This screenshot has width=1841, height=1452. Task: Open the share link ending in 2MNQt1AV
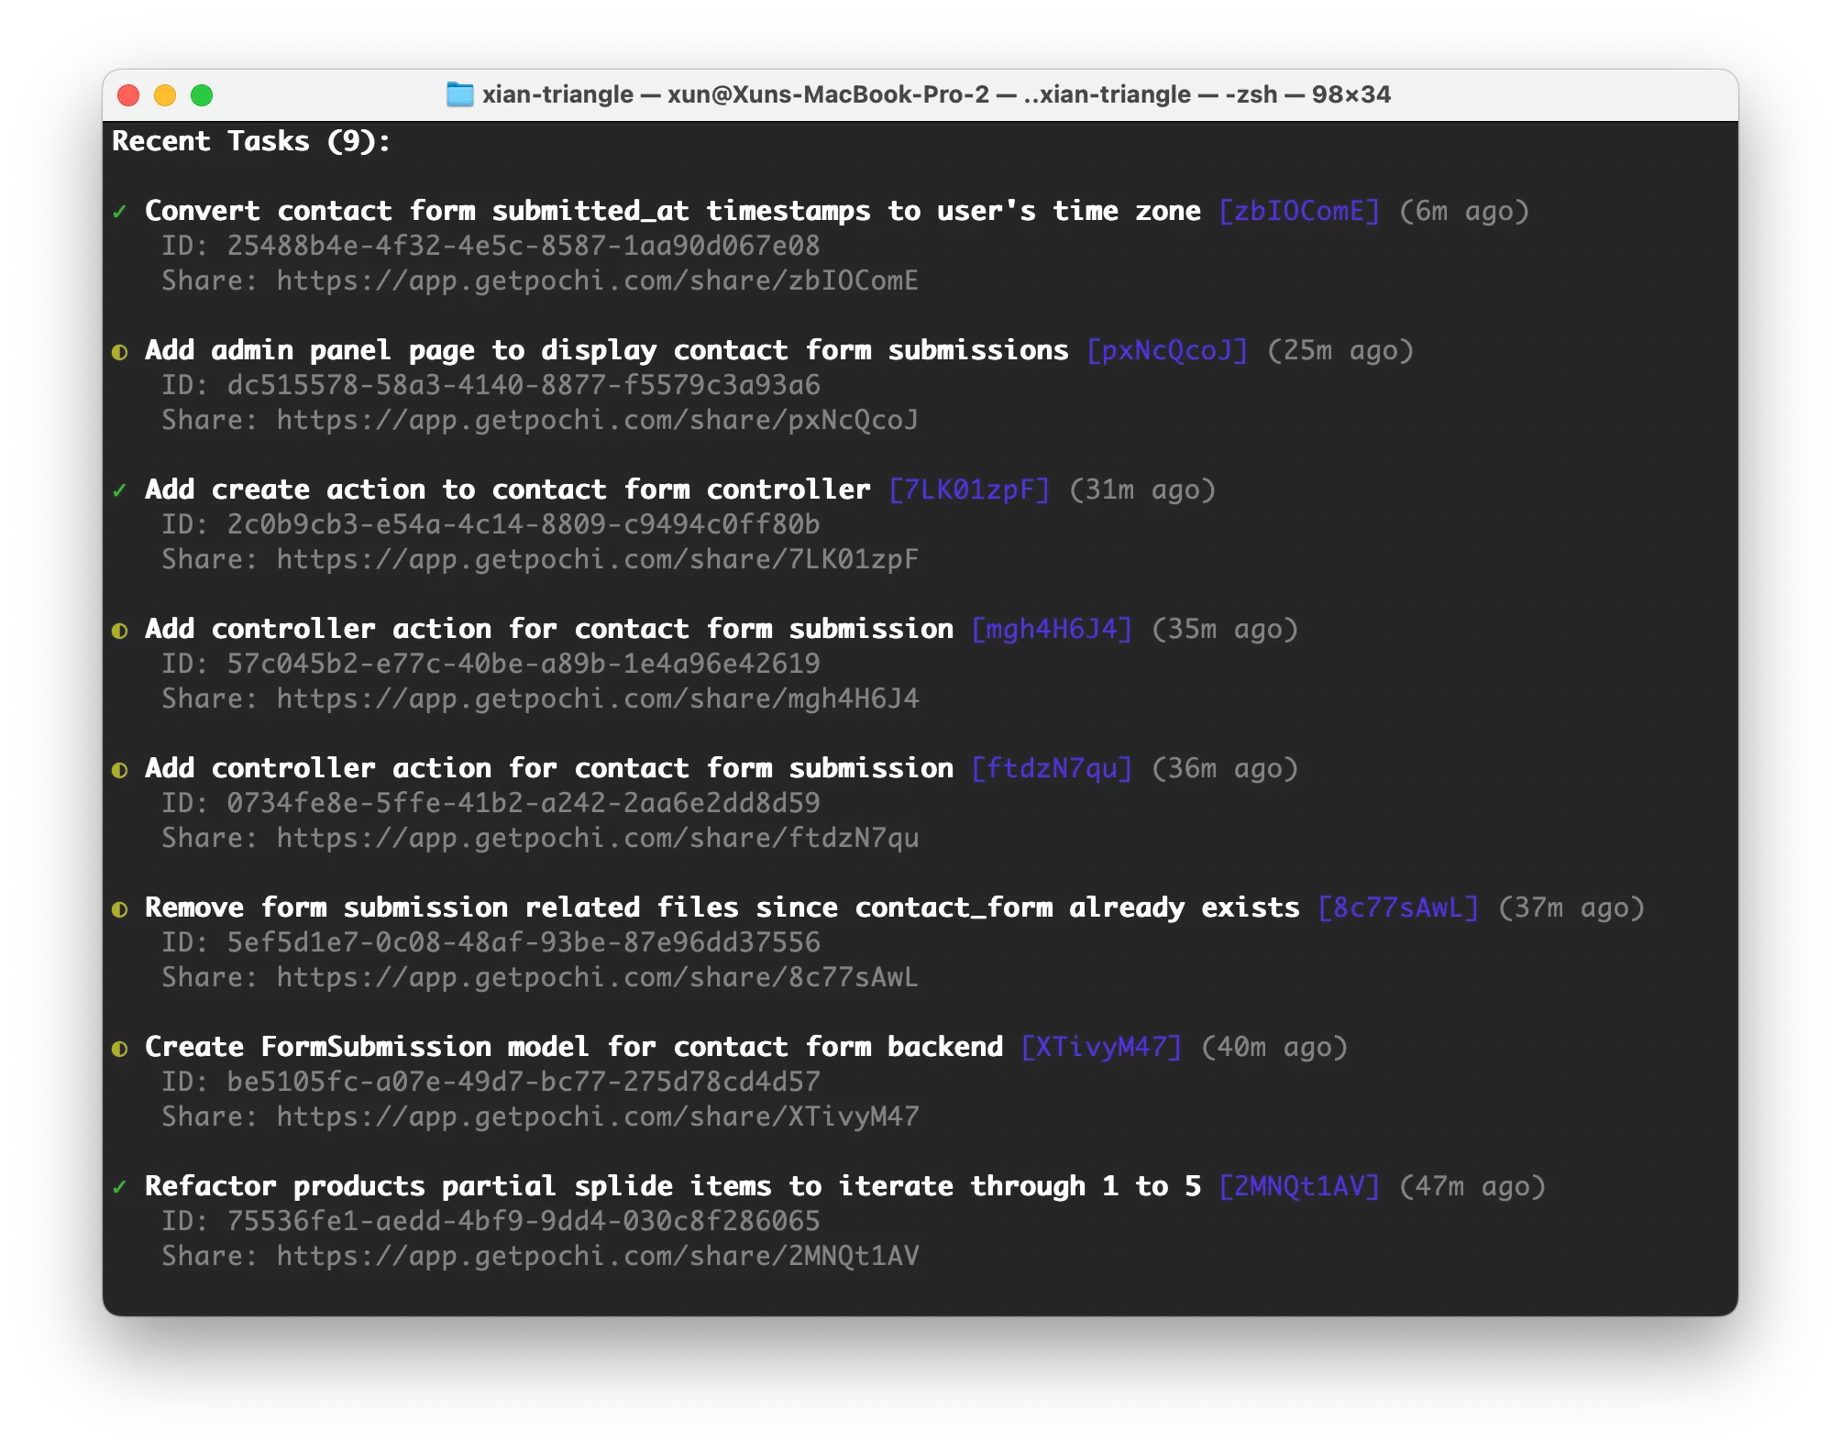[x=597, y=1256]
